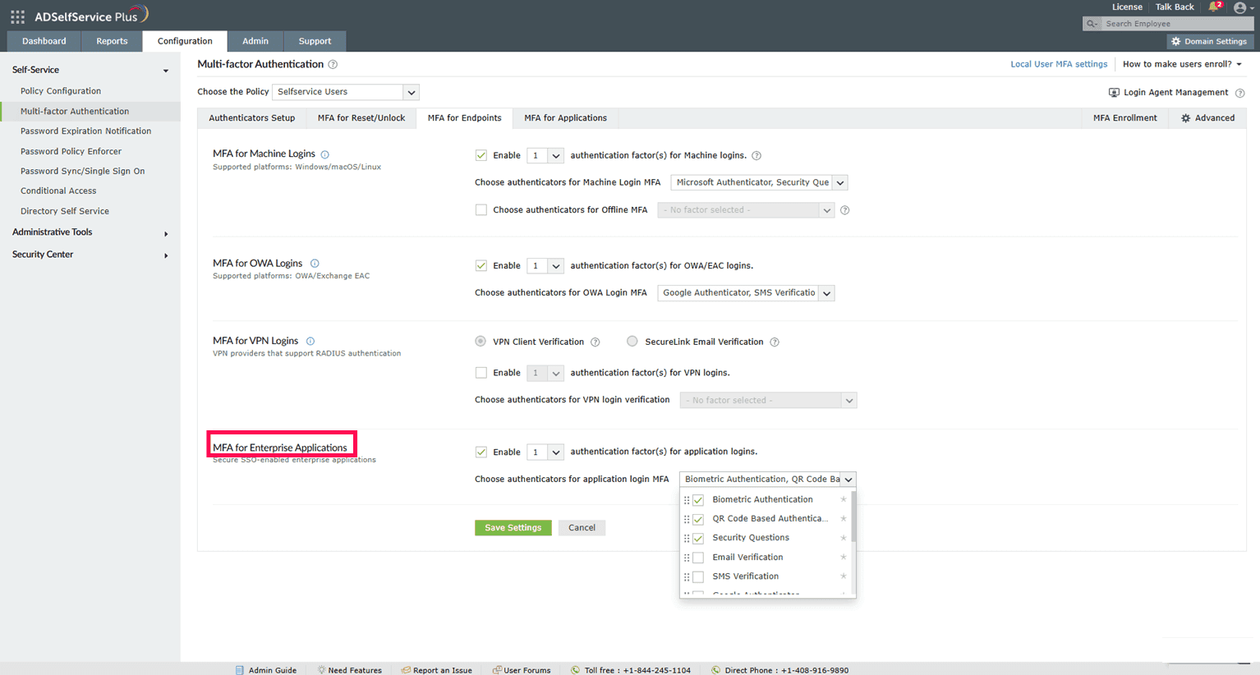Enable MFA for VPN logins checkbox
Screen dimensions: 1260x675
pyautogui.click(x=481, y=372)
